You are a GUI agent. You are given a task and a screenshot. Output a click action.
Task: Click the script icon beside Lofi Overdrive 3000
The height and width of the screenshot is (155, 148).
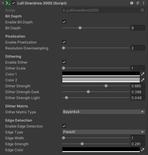[8, 3]
